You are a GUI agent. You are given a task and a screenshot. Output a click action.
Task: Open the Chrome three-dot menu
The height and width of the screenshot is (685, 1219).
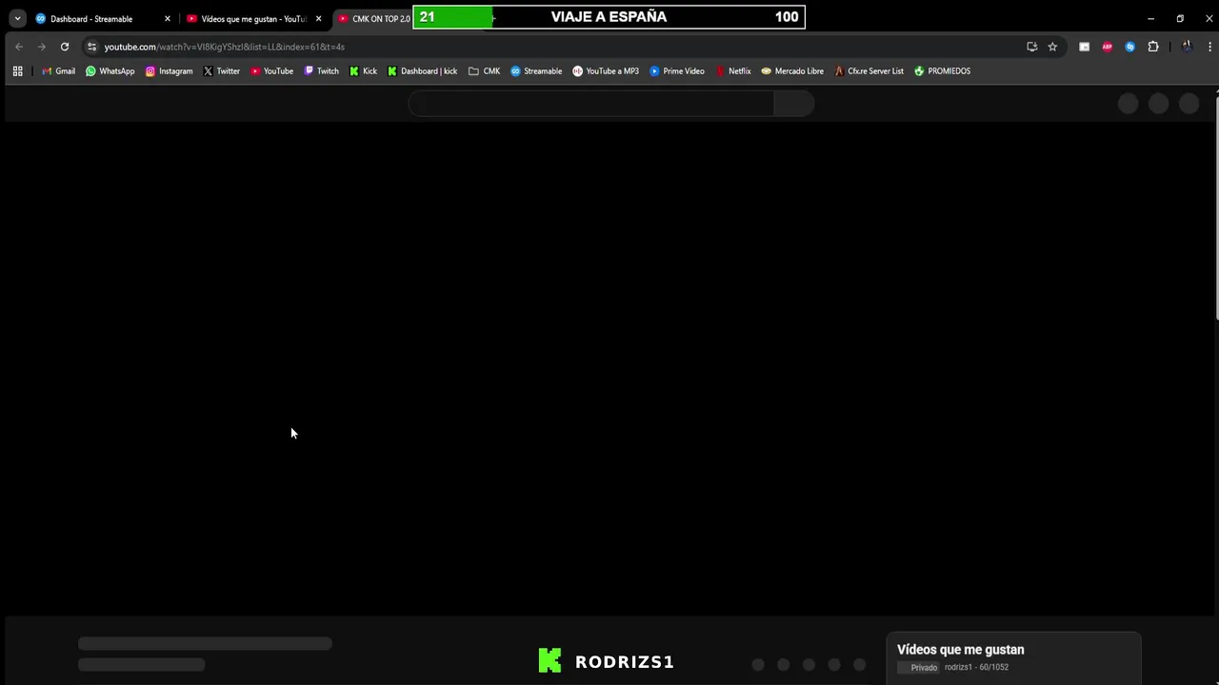[x=1209, y=47]
